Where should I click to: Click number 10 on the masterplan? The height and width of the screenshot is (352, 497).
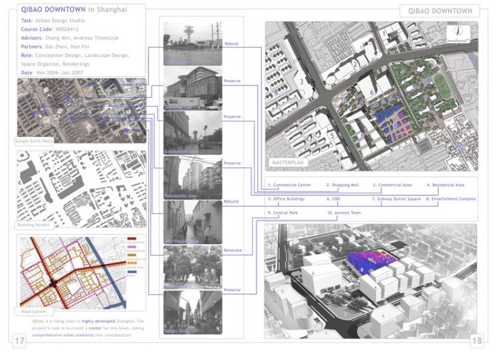pyautogui.click(x=460, y=146)
